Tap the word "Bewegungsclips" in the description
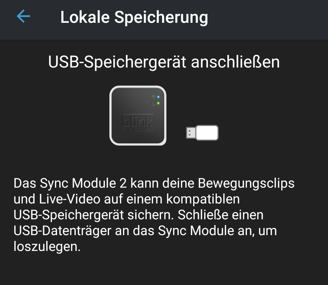Image resolution: width=328 pixels, height=285 pixels. (x=246, y=184)
